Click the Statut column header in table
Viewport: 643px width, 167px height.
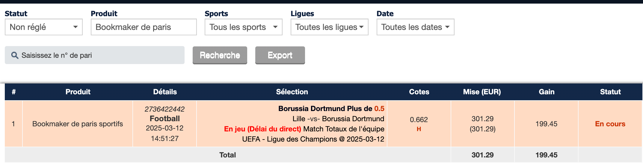610,92
